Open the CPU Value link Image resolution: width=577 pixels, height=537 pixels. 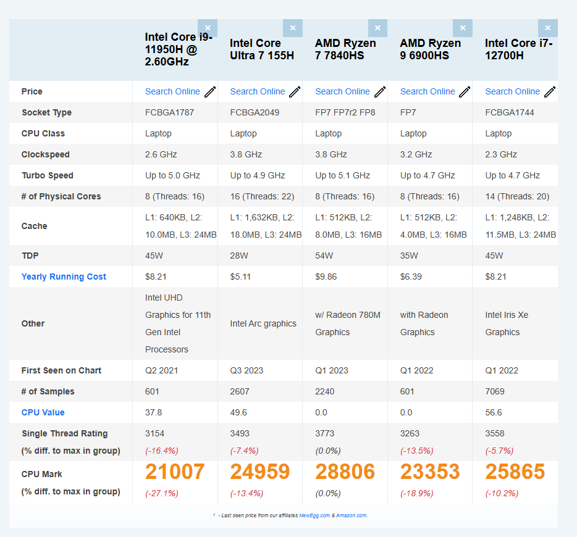point(43,412)
